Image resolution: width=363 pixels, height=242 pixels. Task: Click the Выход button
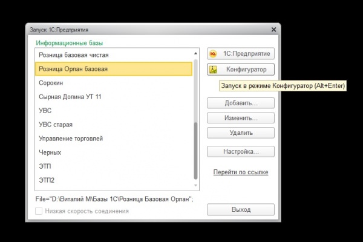coord(241,209)
